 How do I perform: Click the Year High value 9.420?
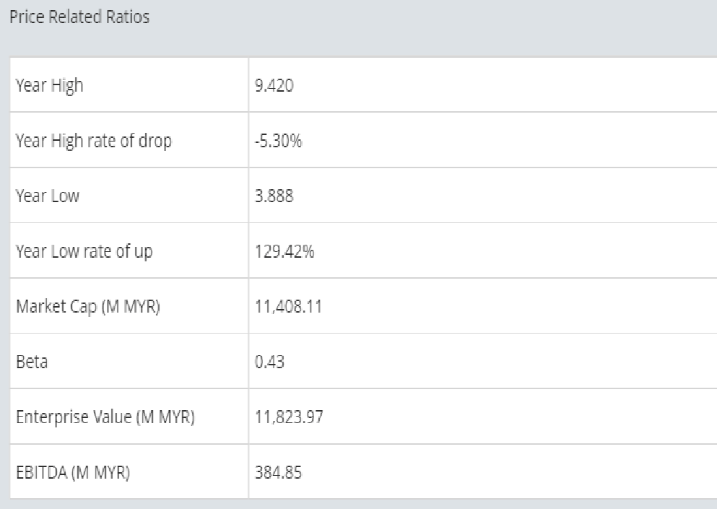coord(274,85)
